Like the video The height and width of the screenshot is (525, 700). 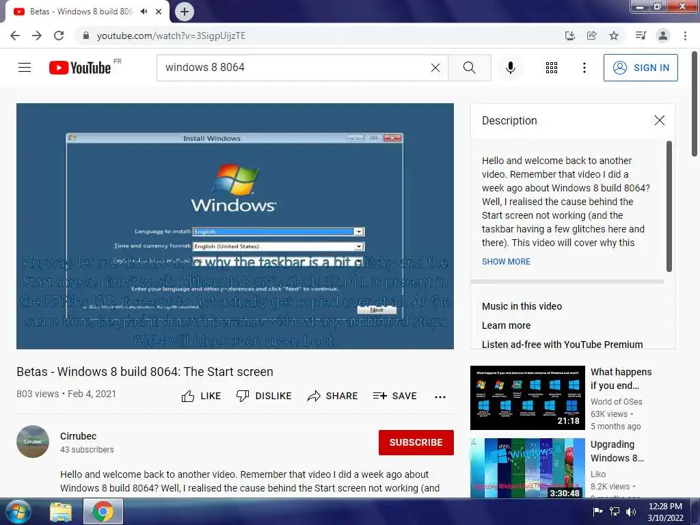pyautogui.click(x=202, y=396)
